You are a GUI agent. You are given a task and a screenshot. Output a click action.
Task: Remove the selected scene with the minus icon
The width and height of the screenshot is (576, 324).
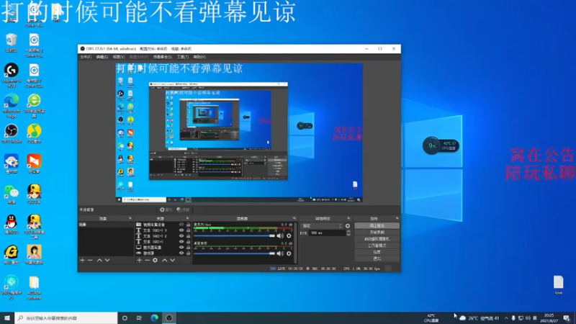tap(90, 260)
